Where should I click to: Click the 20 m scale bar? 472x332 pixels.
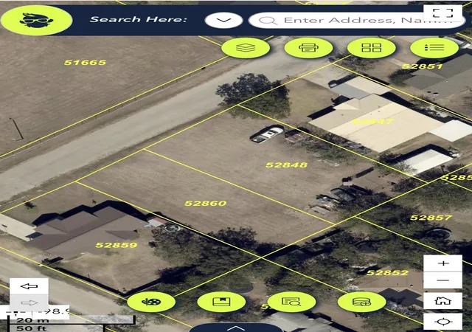pyautogui.click(x=72, y=319)
